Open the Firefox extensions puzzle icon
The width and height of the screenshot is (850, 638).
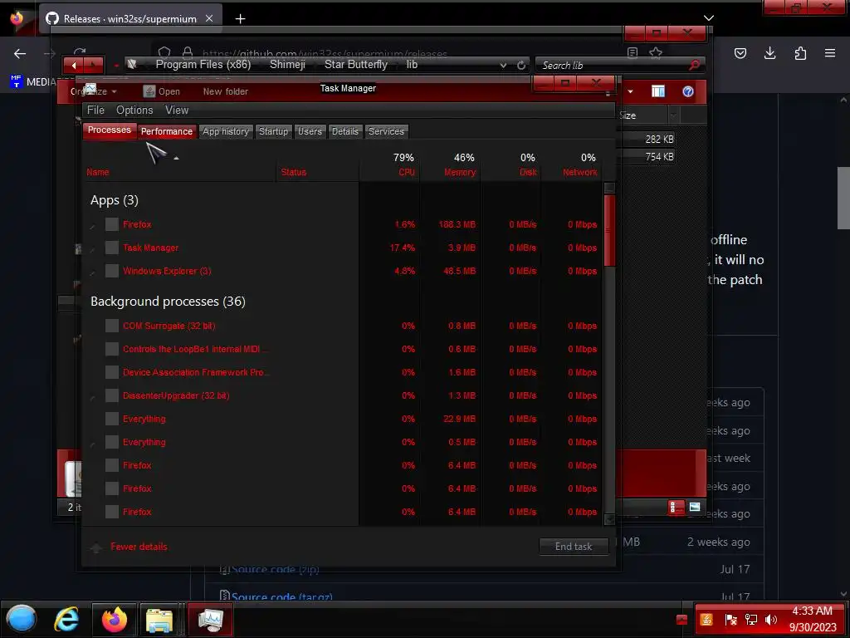[x=800, y=53]
